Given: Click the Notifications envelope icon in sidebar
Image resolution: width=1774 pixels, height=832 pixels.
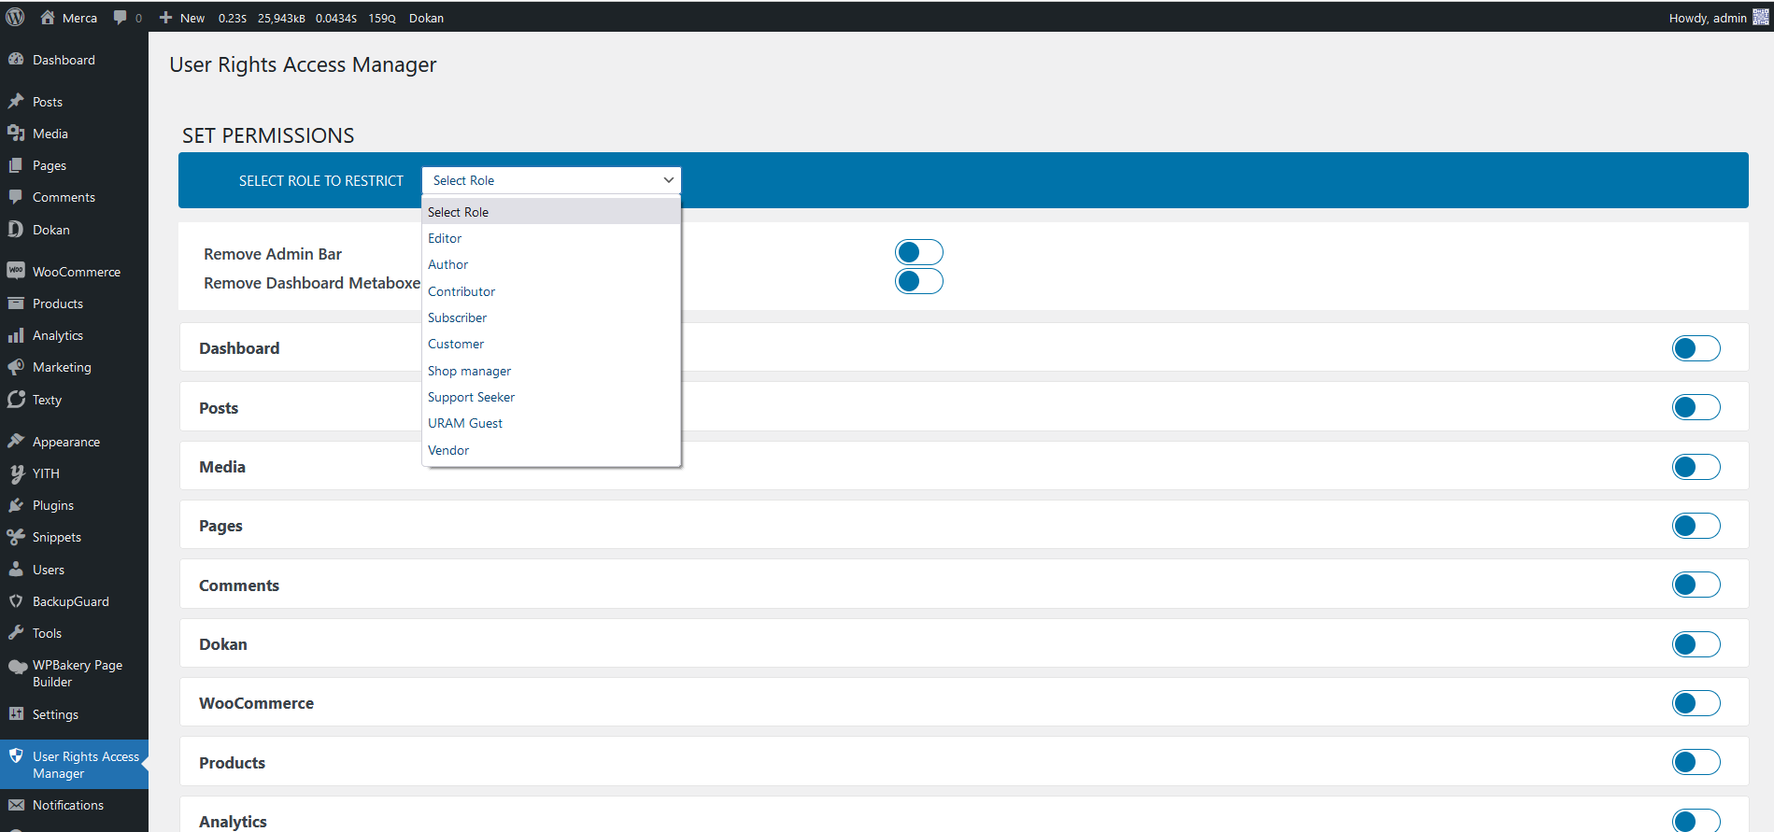Looking at the screenshot, I should click(x=16, y=804).
